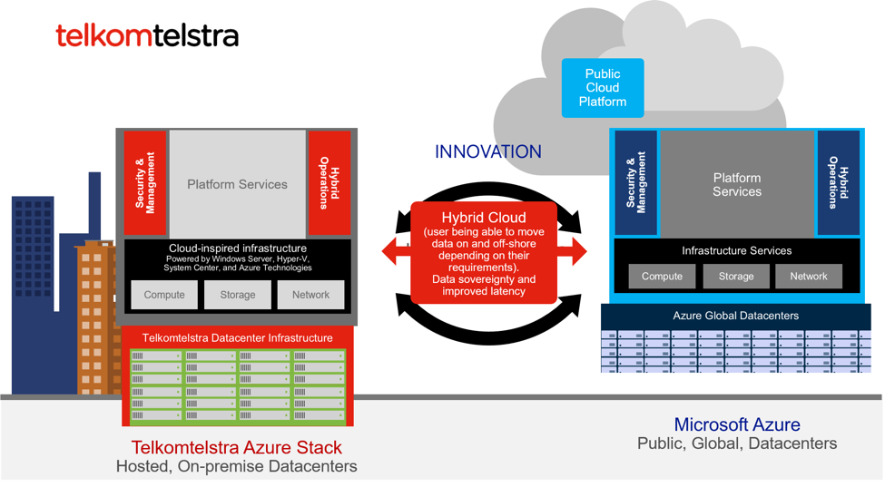Click the orange building illustration
The image size is (885, 487).
point(96,318)
